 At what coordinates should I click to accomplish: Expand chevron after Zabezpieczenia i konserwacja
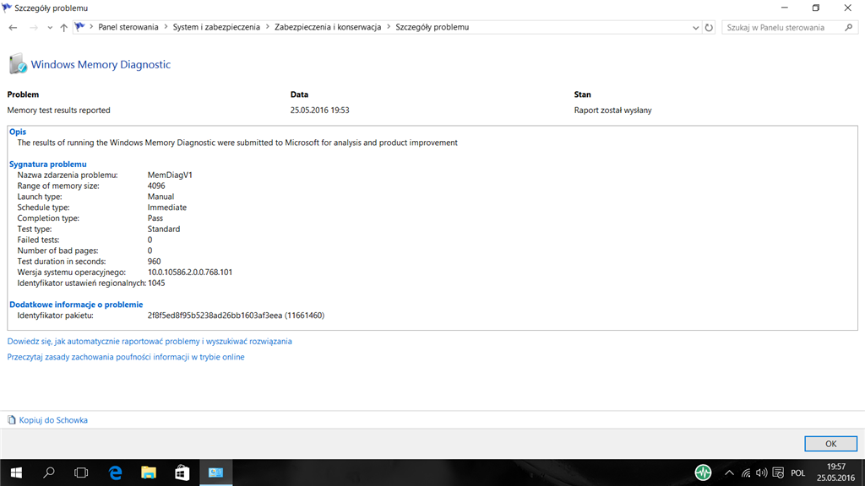[x=389, y=27]
